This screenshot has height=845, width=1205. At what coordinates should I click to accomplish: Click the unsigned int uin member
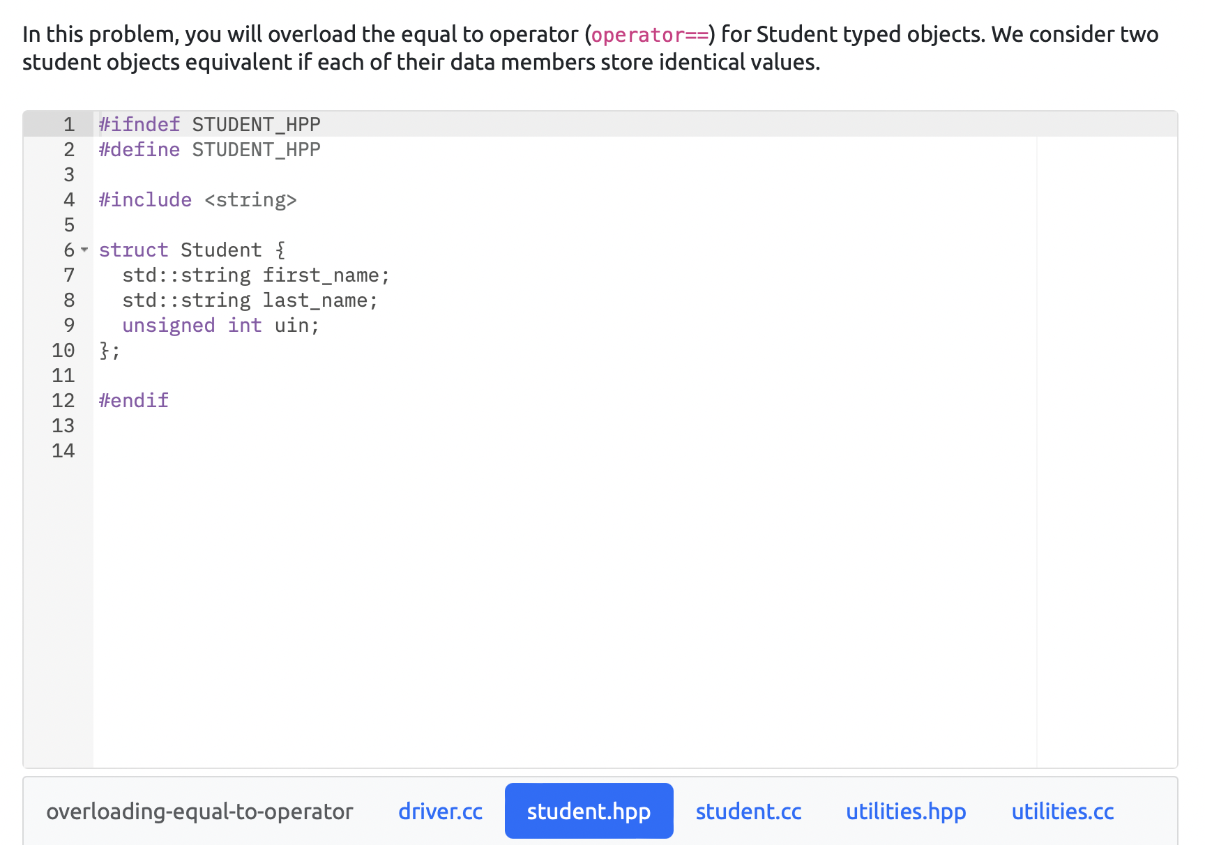point(221,325)
